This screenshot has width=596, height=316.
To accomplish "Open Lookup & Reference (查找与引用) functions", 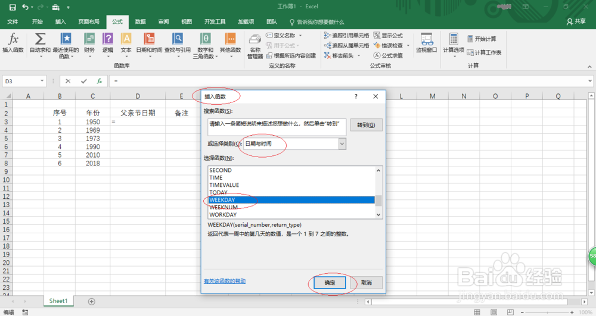I will pyautogui.click(x=178, y=45).
